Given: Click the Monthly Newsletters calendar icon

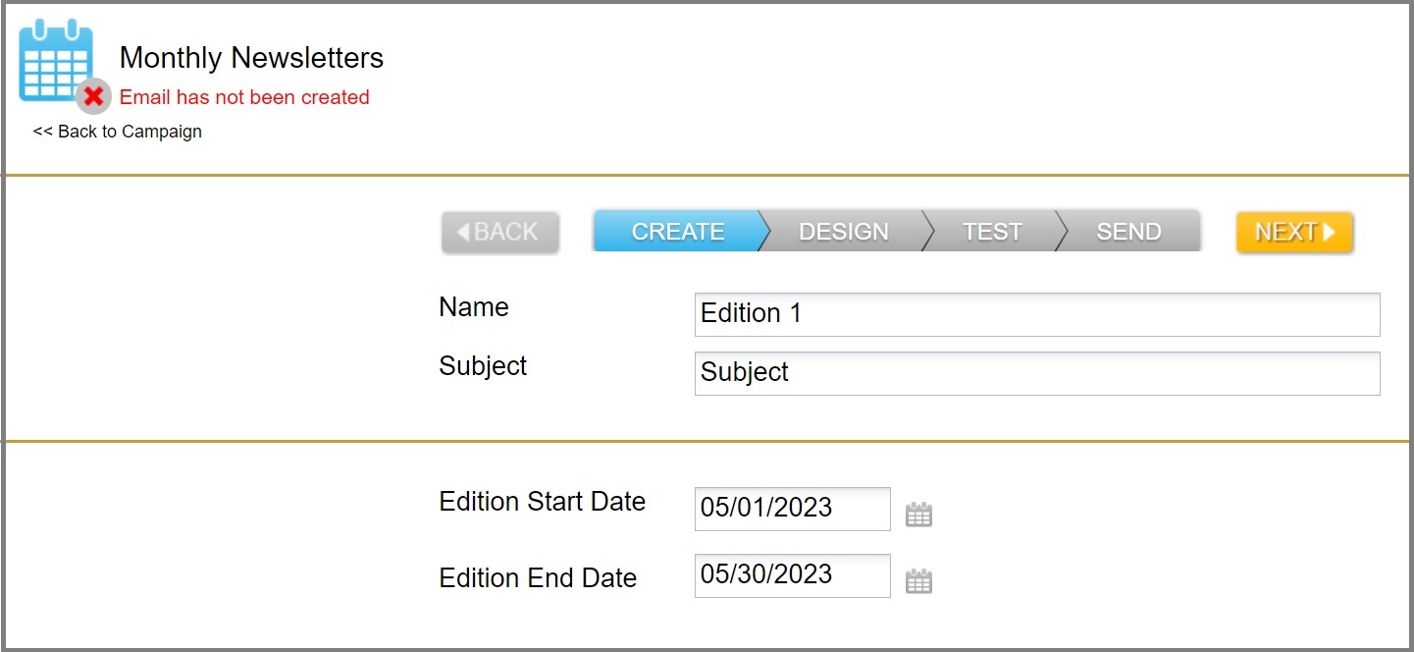Looking at the screenshot, I should click(54, 61).
